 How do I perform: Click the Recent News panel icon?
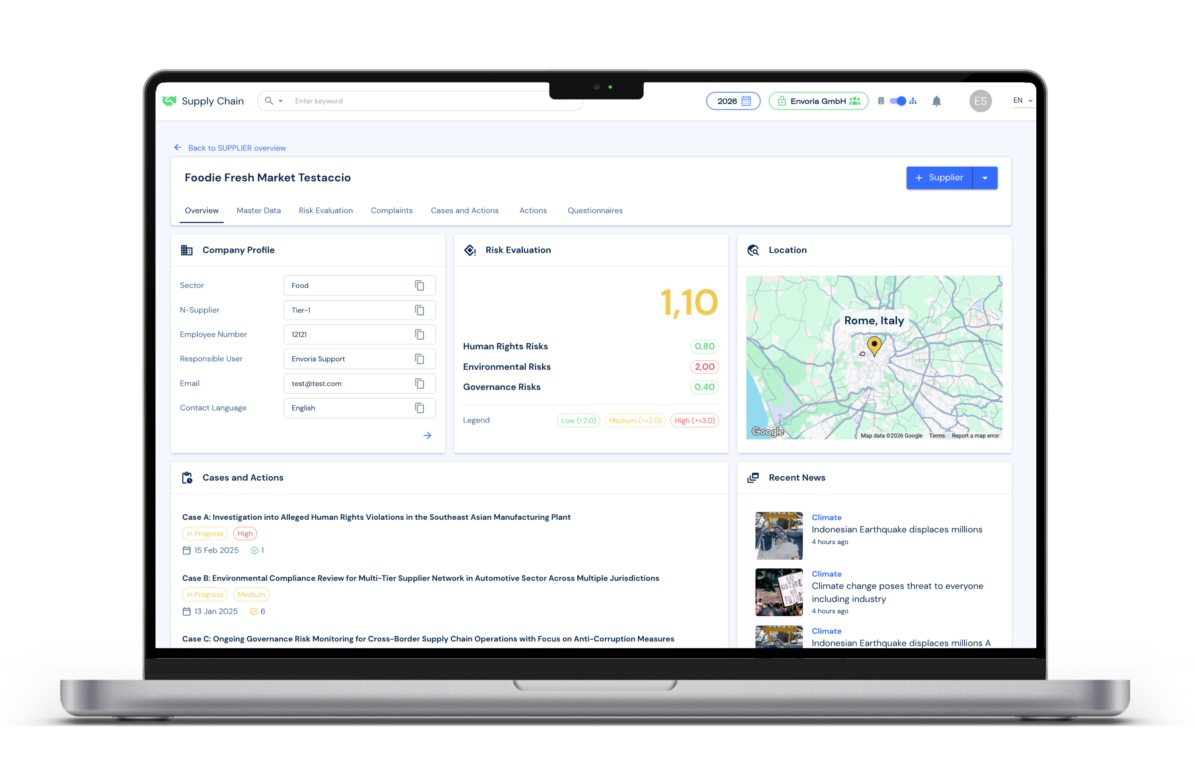(753, 478)
